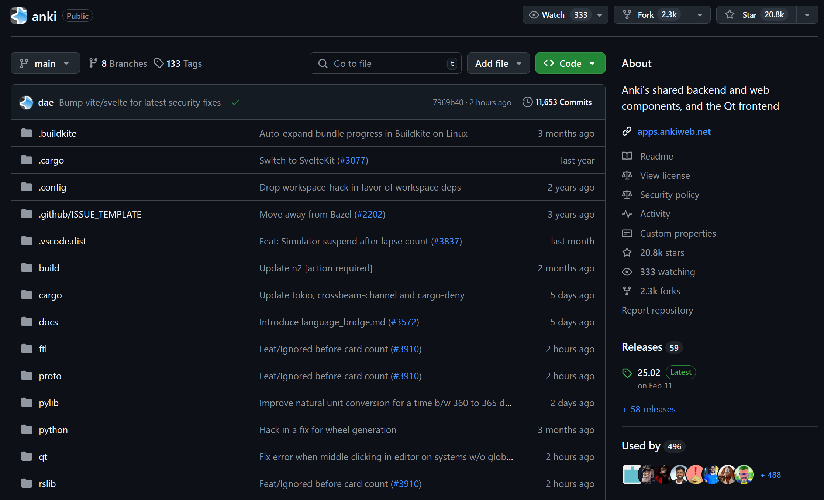The image size is (824, 500).
Task: Open commit history via clock icon
Action: 527,102
